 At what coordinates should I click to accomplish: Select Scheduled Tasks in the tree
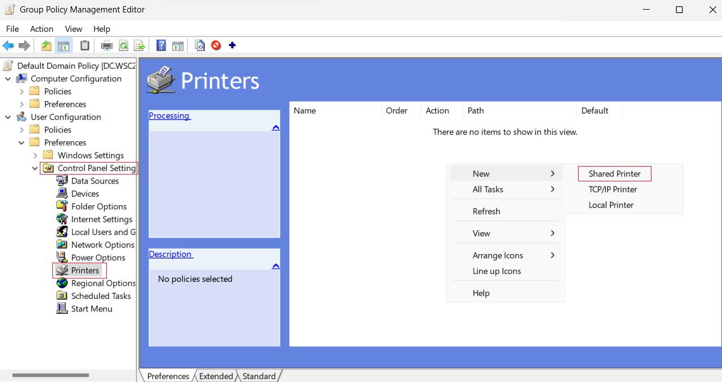[101, 296]
